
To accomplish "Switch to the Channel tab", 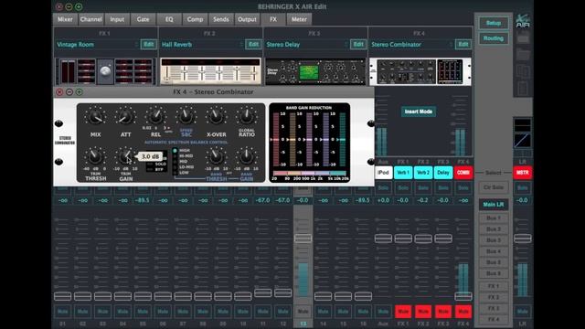I will click(x=91, y=19).
